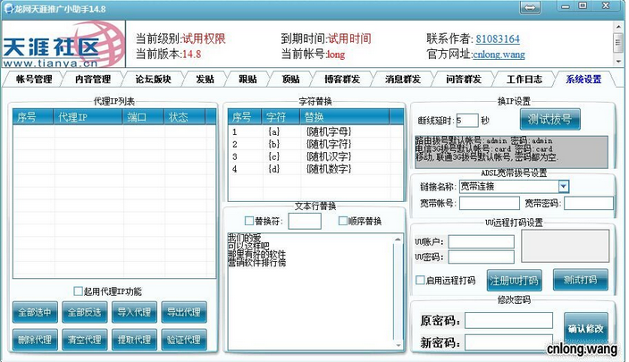Screen dimensions: 629x362
Task: Click the 替换符 text input box
Action: tap(305, 221)
